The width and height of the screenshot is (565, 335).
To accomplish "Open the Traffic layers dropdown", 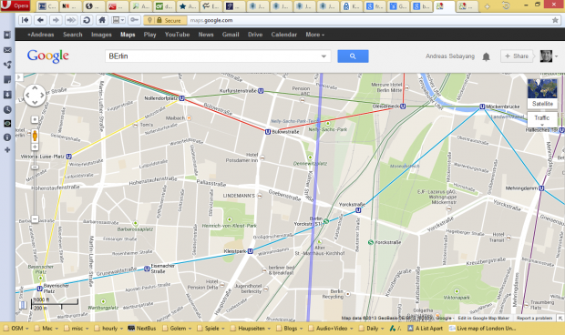I will click(x=542, y=119).
